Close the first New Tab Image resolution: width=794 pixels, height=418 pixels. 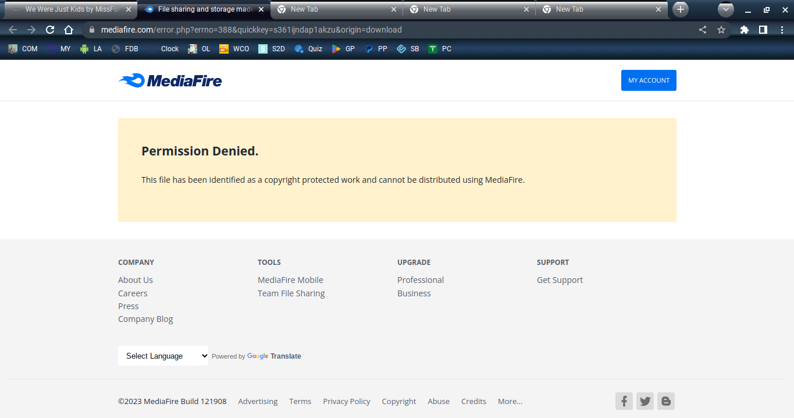pos(394,9)
